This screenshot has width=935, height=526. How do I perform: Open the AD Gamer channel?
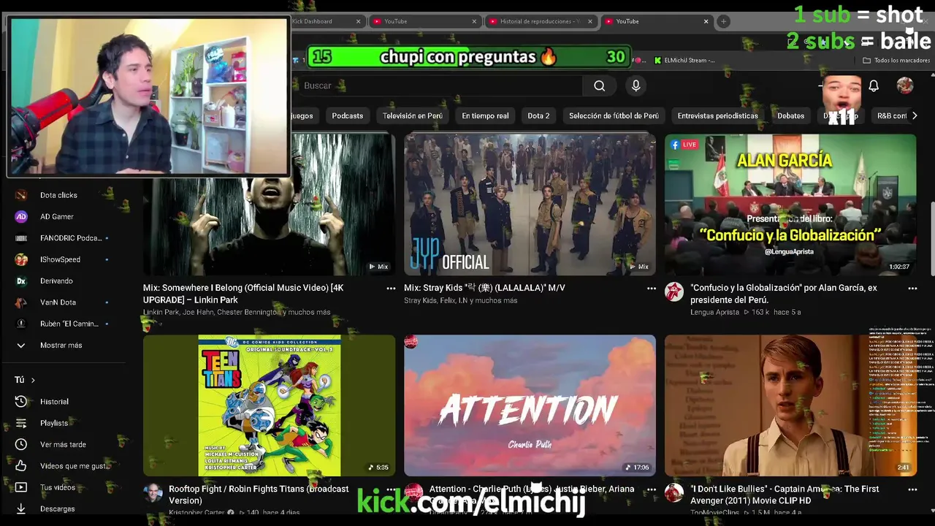(56, 216)
